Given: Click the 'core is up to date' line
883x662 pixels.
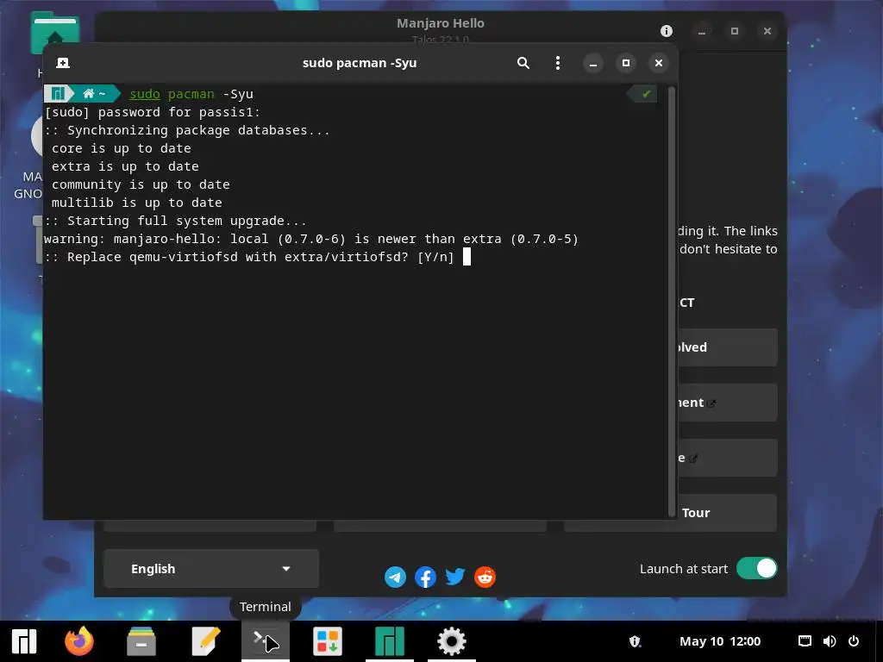Looking at the screenshot, I should point(121,149).
